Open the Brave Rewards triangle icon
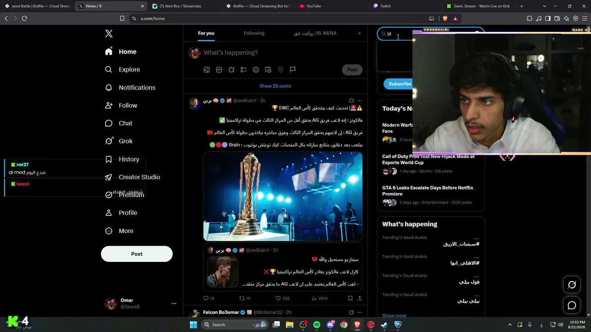The height and width of the screenshot is (332, 591). tap(455, 18)
